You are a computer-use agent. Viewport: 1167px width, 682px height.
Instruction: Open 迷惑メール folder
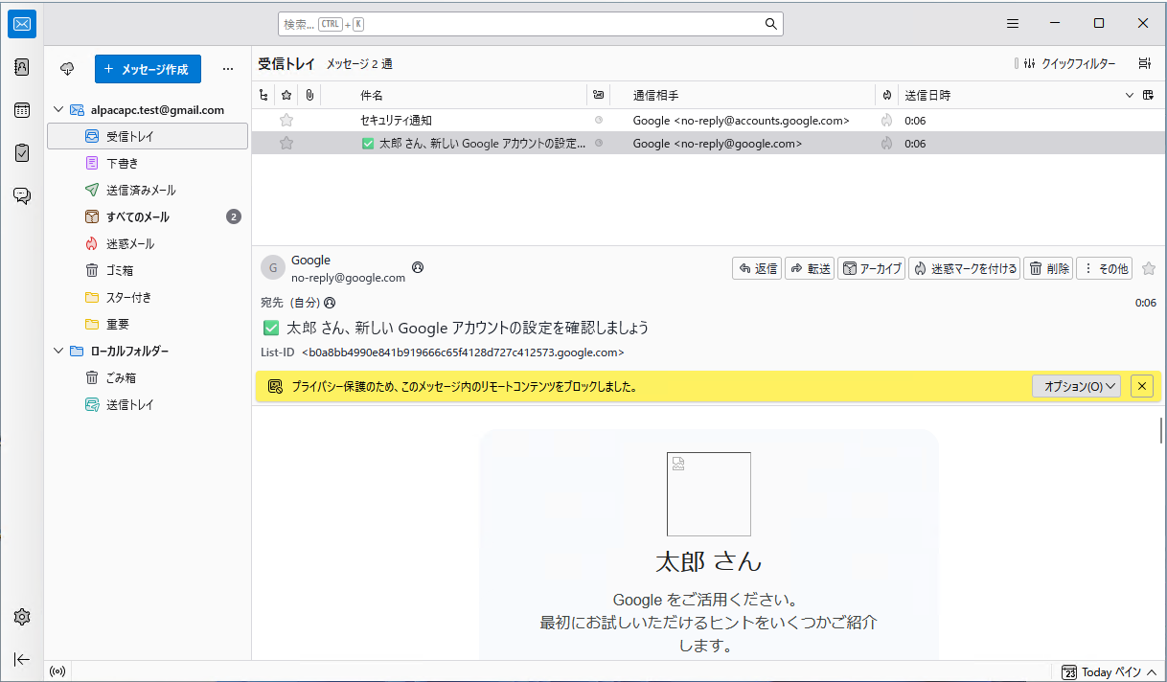pos(148,244)
